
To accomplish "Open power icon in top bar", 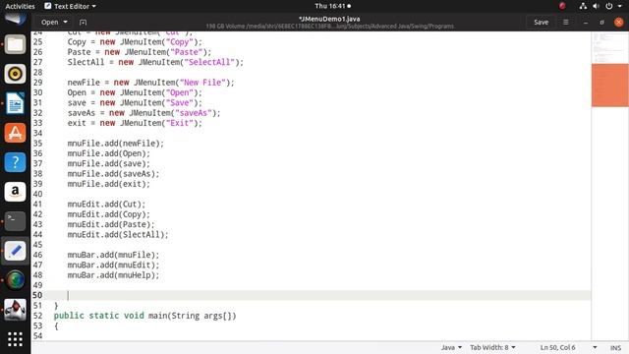I will (609, 6).
